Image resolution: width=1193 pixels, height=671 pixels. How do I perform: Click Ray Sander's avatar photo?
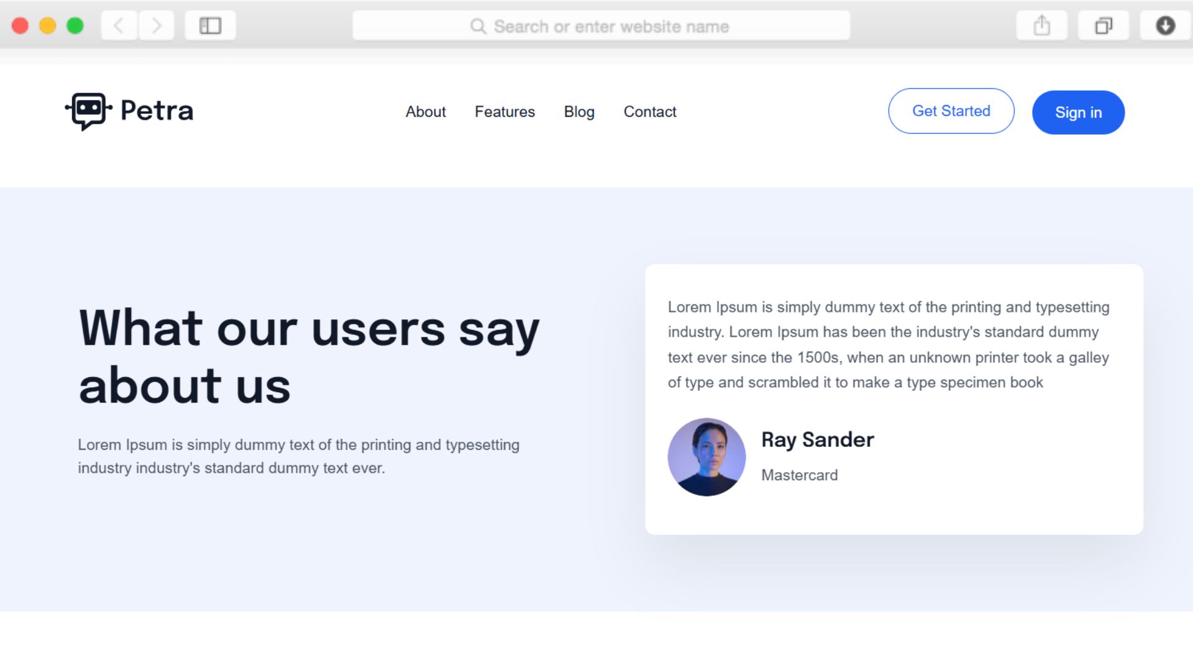click(x=706, y=457)
